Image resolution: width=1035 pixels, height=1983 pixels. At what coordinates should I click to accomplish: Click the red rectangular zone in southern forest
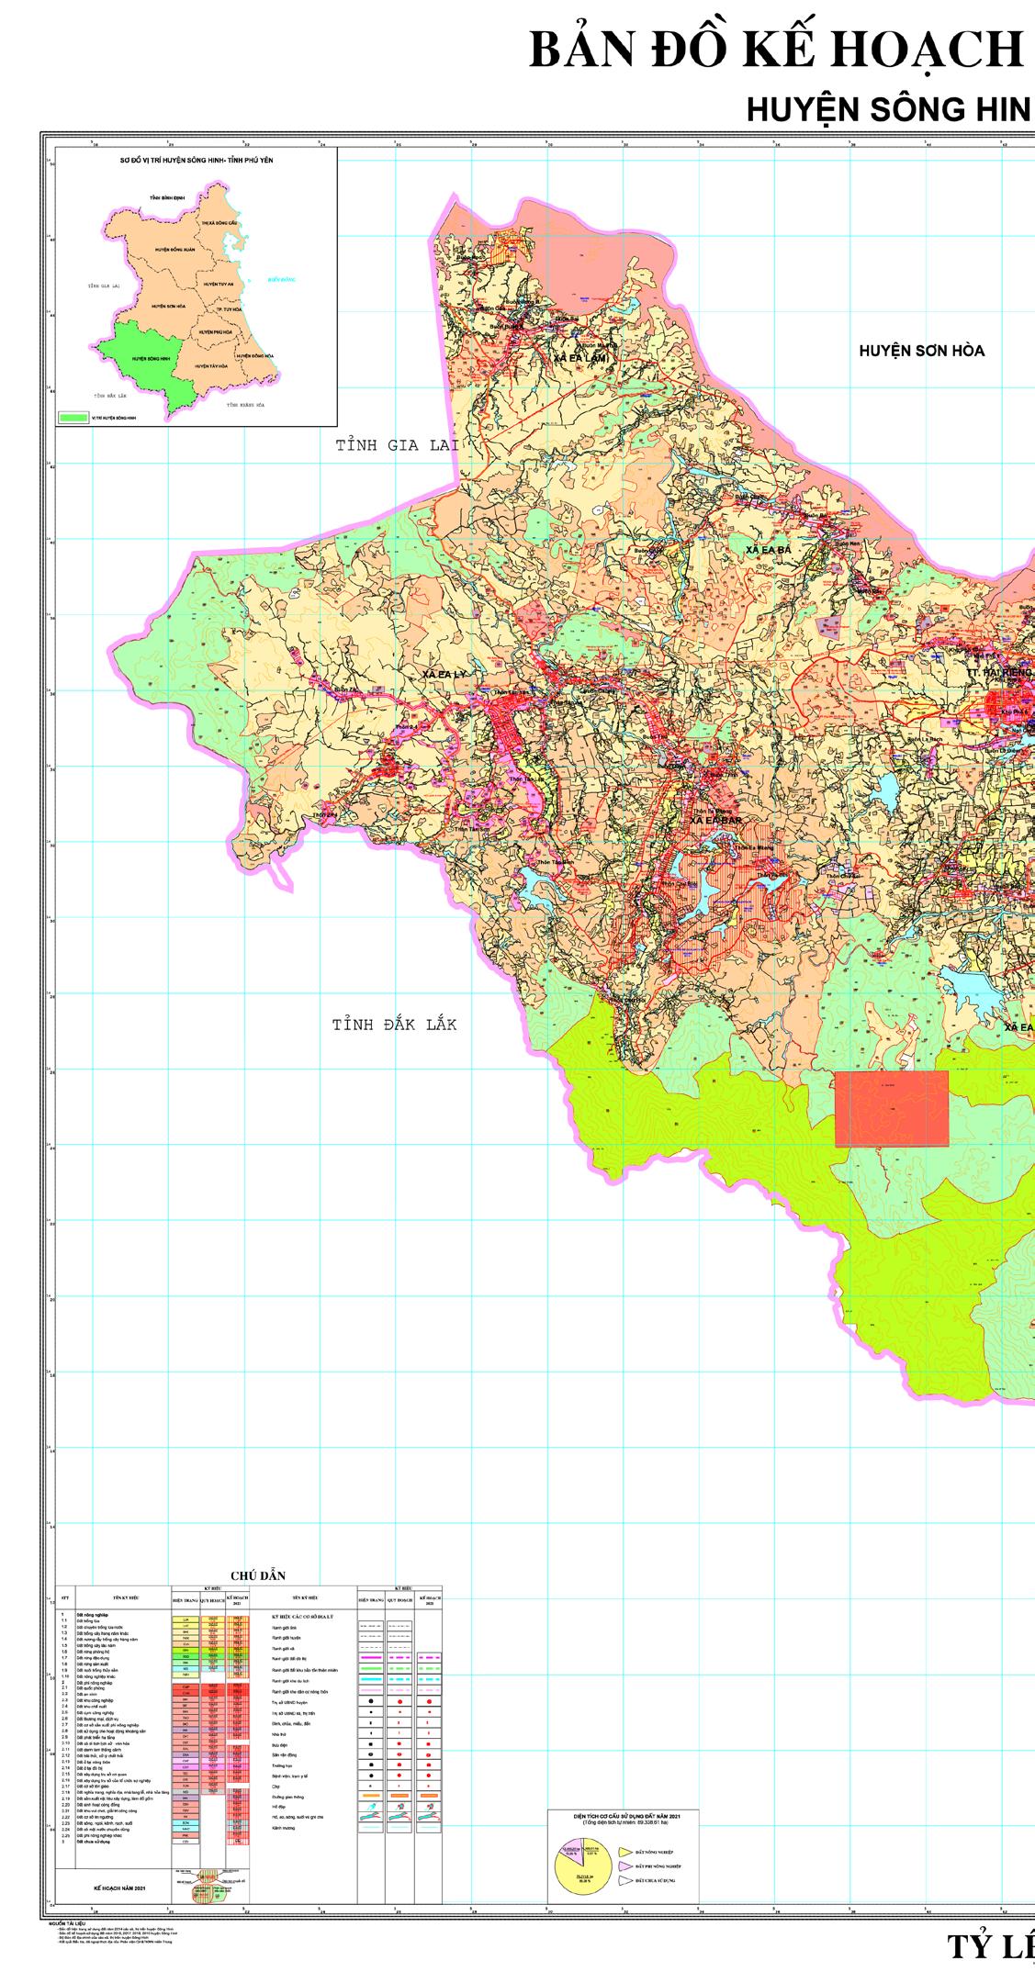[x=891, y=1108]
